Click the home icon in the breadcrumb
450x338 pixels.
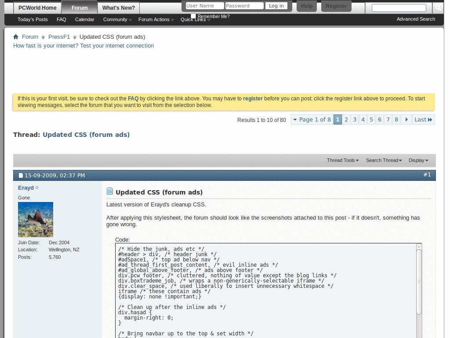pos(16,37)
